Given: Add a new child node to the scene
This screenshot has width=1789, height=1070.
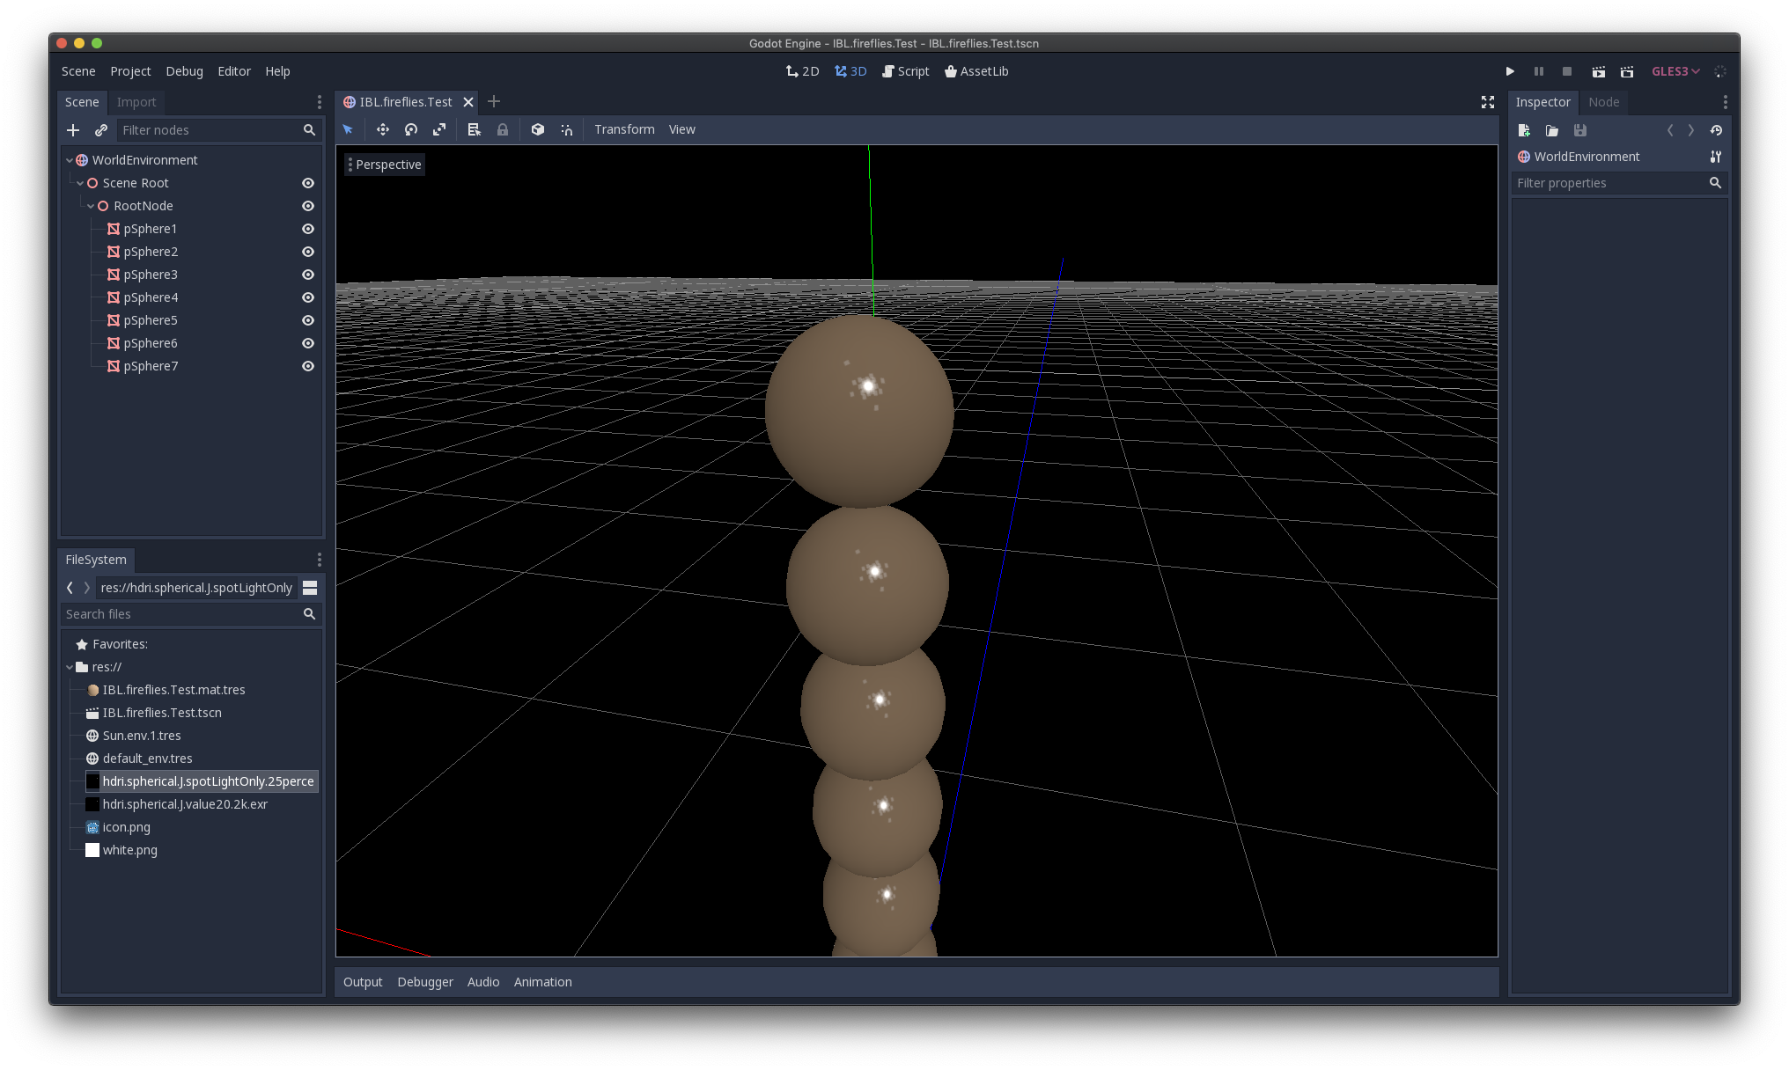Looking at the screenshot, I should click(73, 129).
